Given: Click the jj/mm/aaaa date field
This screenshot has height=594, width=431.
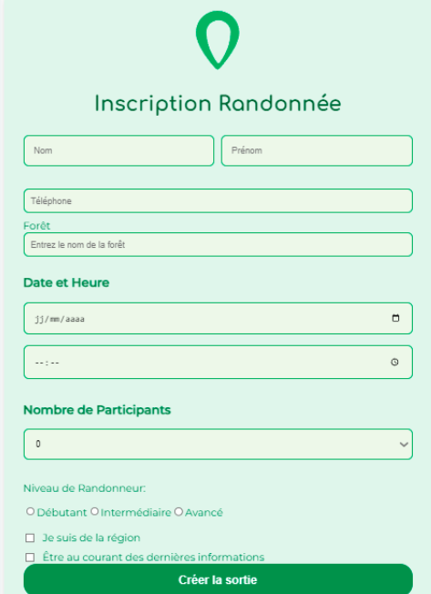Looking at the screenshot, I should 218,318.
